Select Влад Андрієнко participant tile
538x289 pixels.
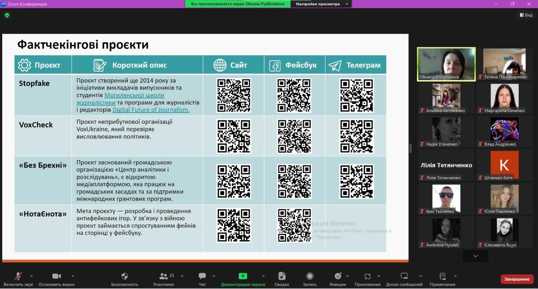[x=504, y=132]
